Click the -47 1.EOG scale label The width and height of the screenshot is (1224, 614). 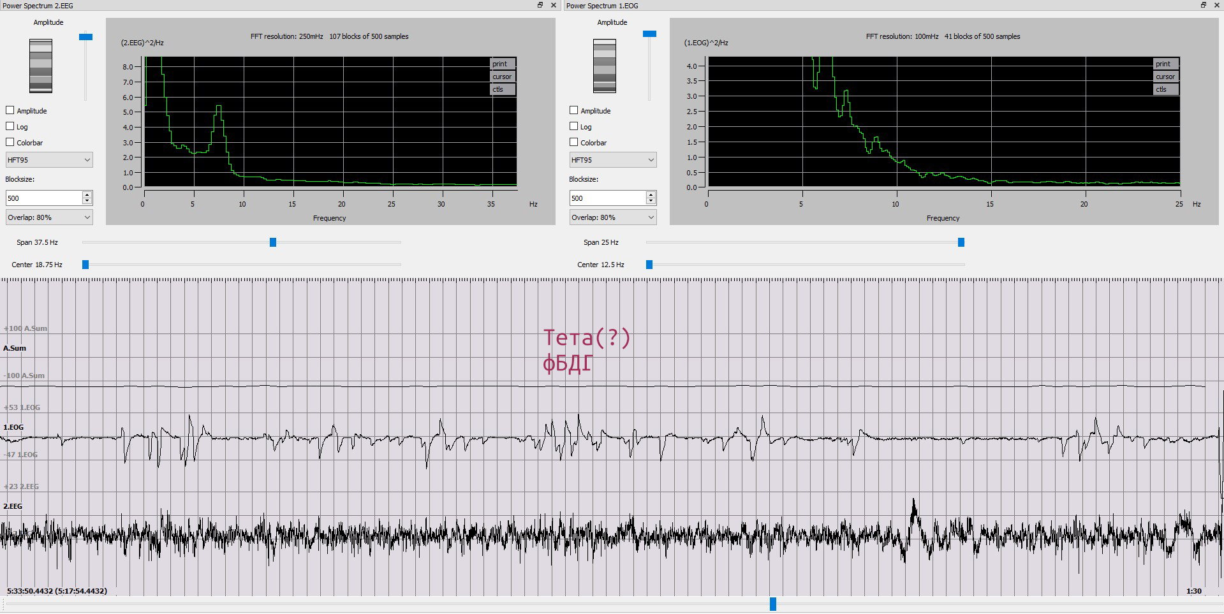tap(21, 455)
